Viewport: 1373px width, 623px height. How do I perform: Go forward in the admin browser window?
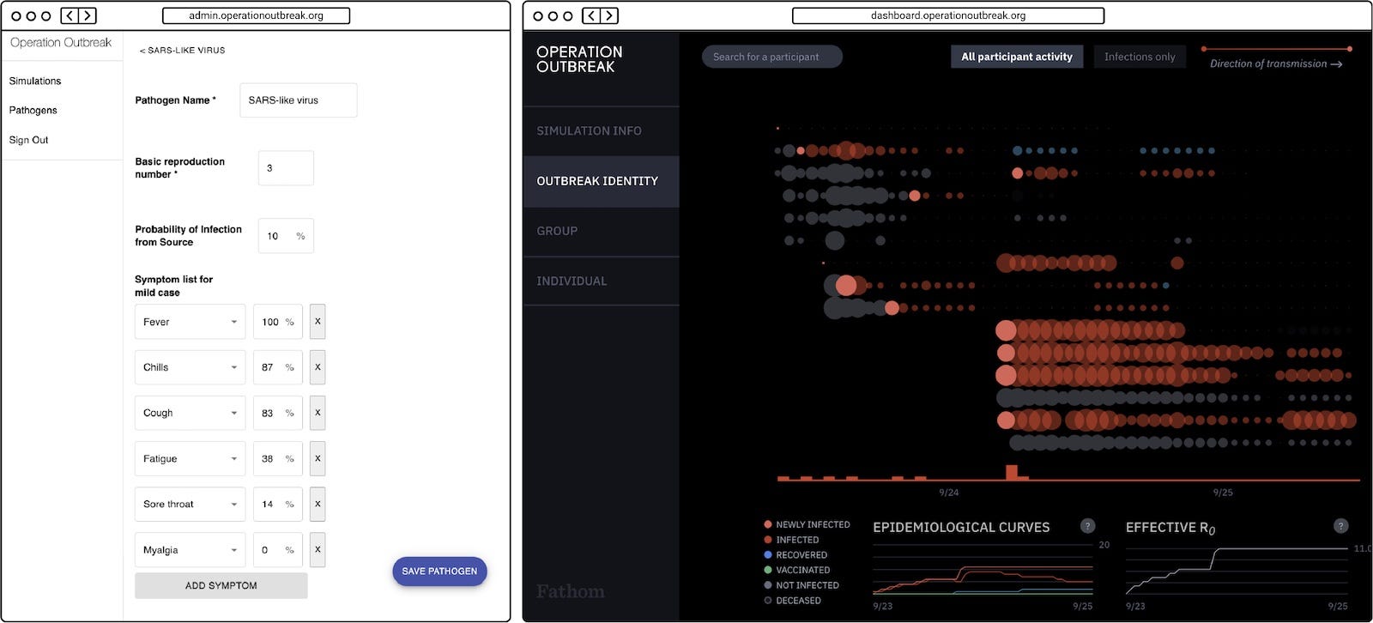tap(88, 15)
